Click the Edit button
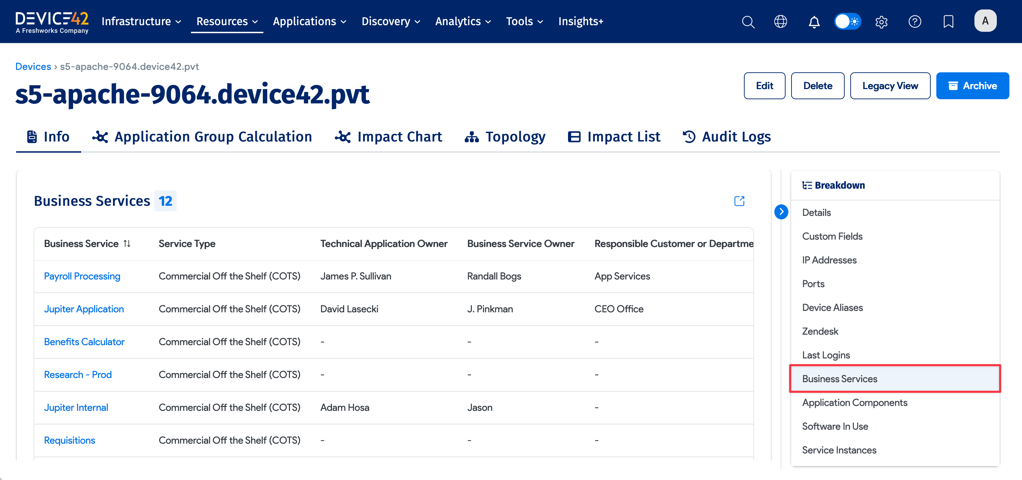1022x480 pixels. tap(764, 86)
